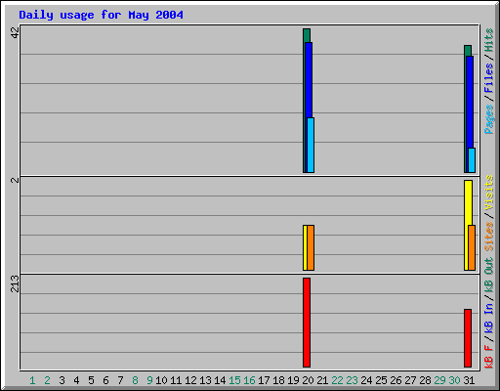Click day label 8 on the x-axis
The height and width of the screenshot is (391, 500).
135,380
